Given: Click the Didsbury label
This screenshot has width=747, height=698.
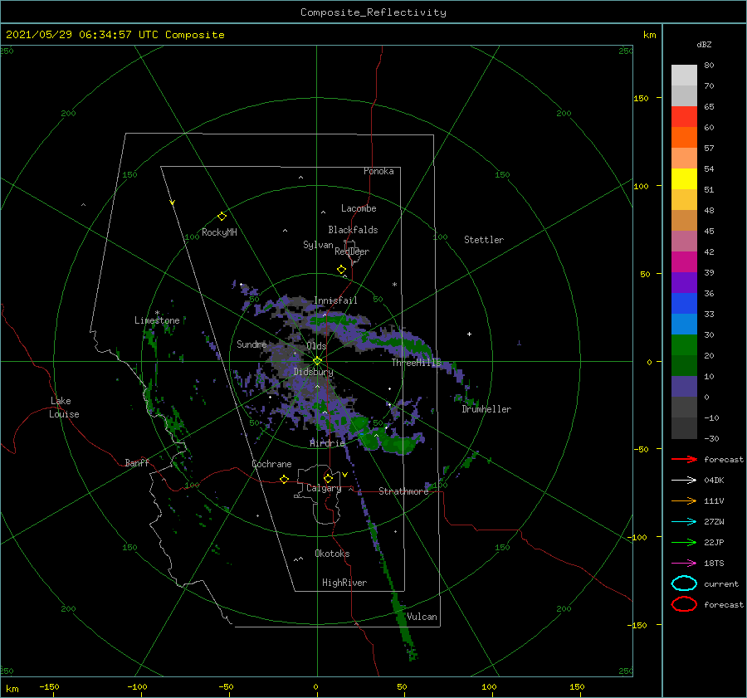Looking at the screenshot, I should coord(313,372).
